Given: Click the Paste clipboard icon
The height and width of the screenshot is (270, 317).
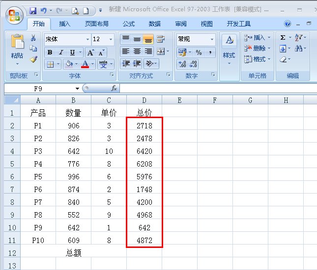Looking at the screenshot, I should click(x=17, y=41).
